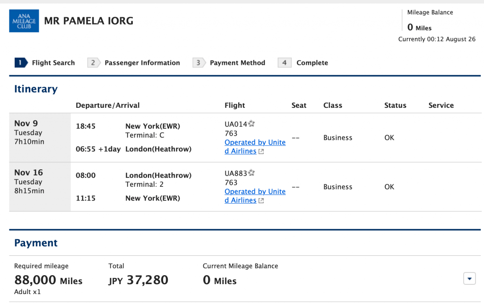
Task: Click the Star Alliance icon beside UA014
Action: click(251, 123)
